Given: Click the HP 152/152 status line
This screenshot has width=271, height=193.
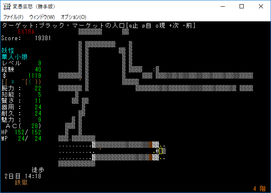Looking at the screenshot, I should [21, 132].
